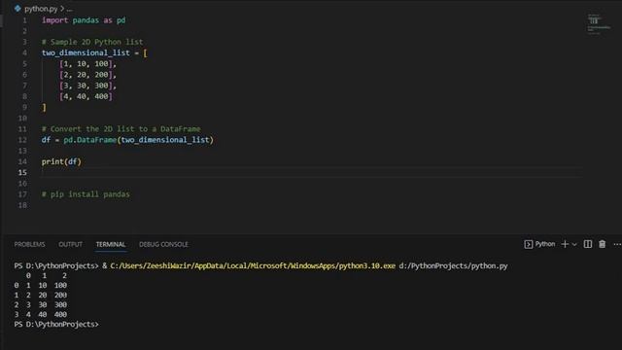Click the '# pip install pandas' comment

tap(86, 194)
